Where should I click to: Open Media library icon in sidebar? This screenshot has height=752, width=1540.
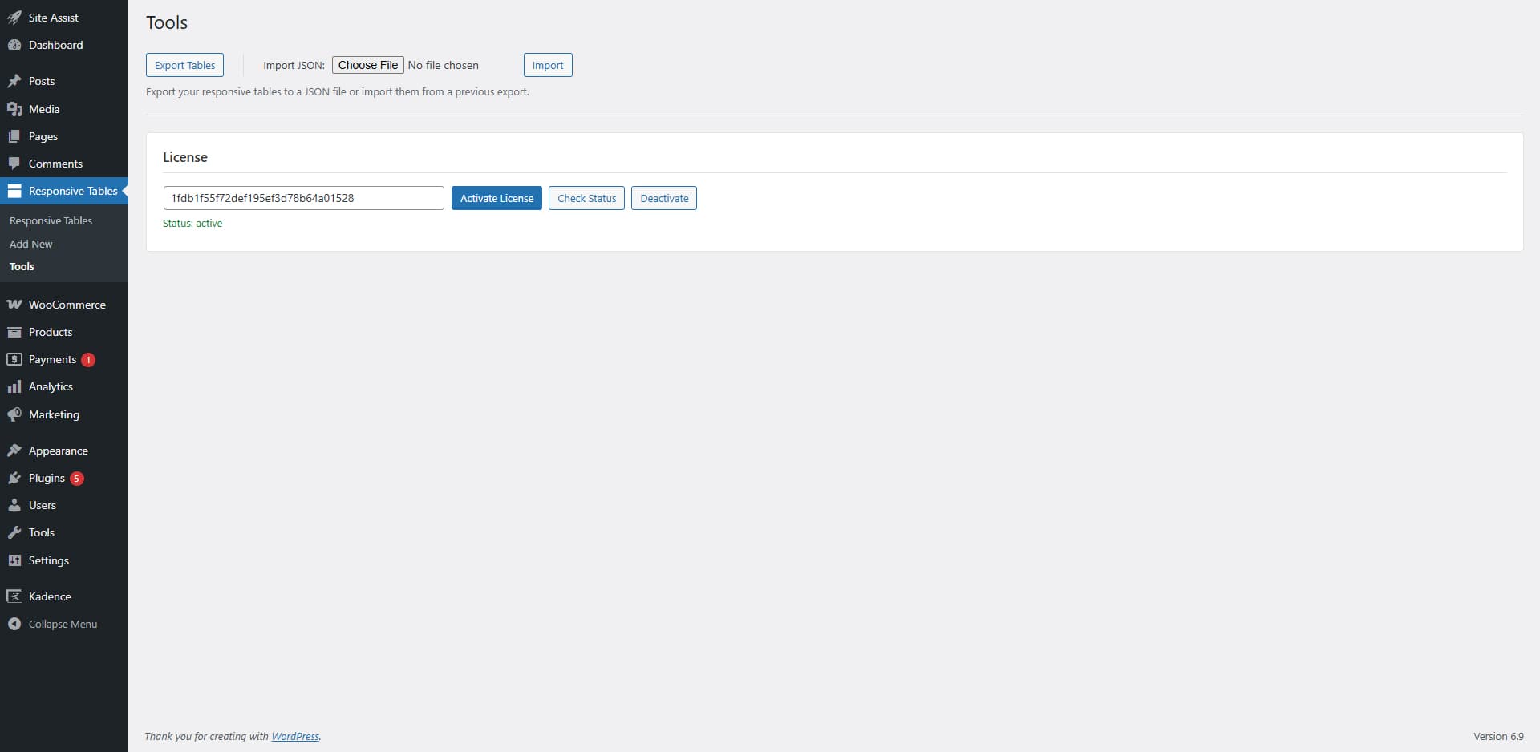click(14, 109)
